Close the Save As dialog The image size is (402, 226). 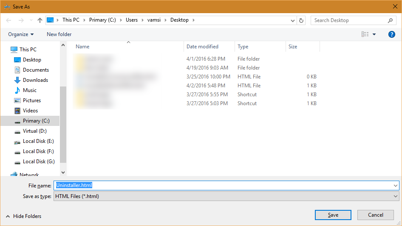pyautogui.click(x=395, y=7)
